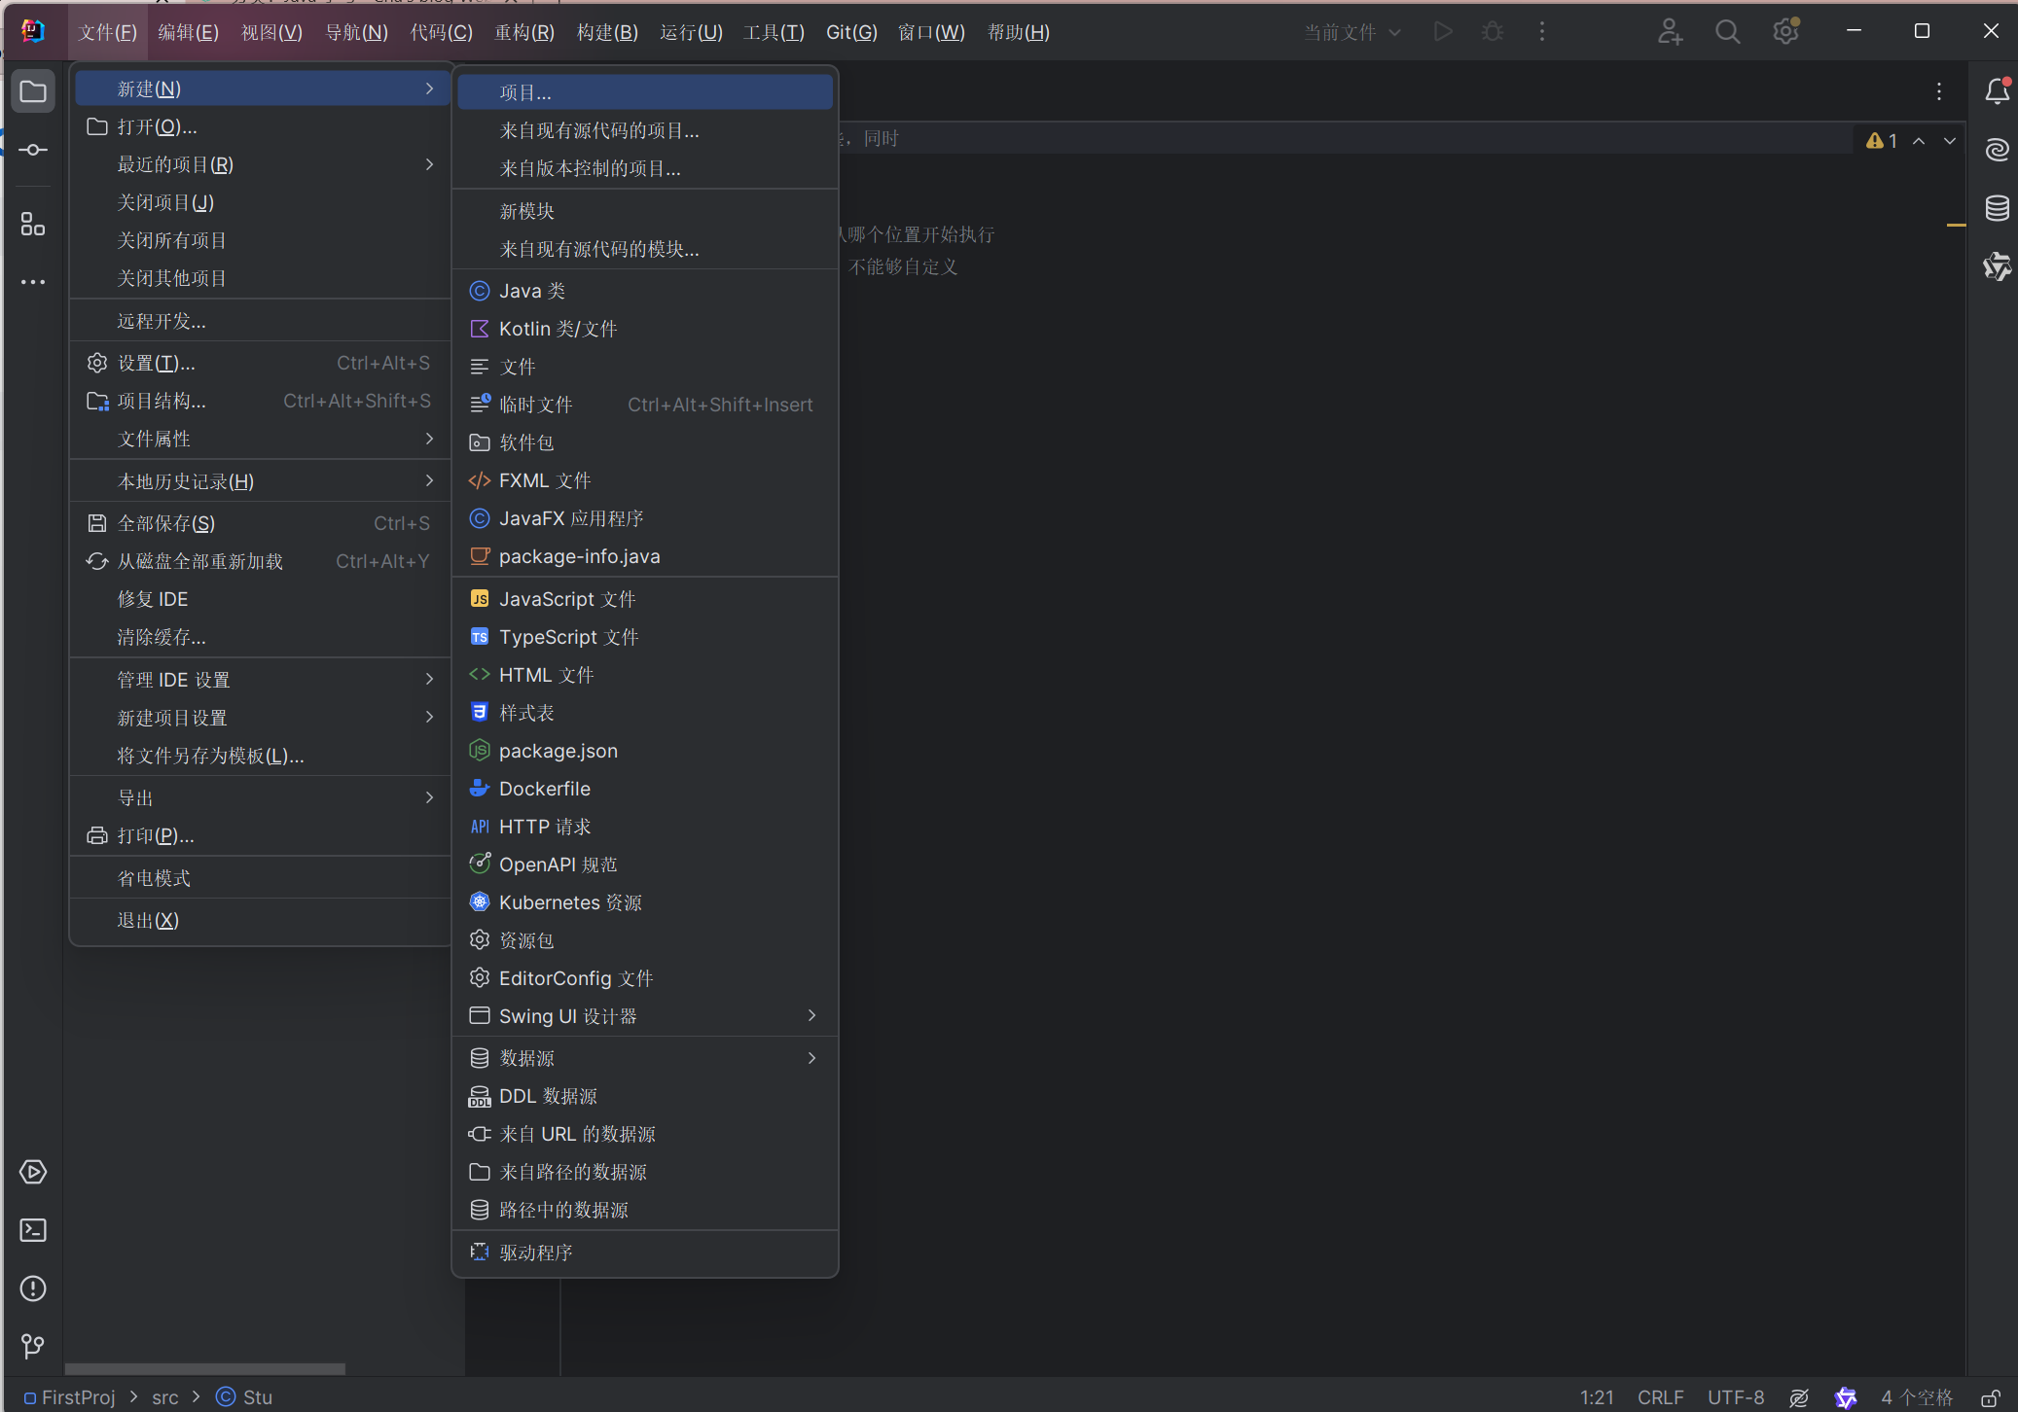The width and height of the screenshot is (2018, 1412).
Task: Open Search Everywhere magnifier icon
Action: tap(1727, 32)
